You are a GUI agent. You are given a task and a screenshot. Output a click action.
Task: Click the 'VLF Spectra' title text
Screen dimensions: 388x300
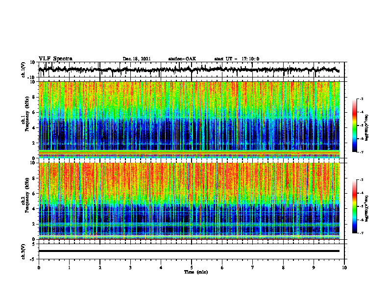(55, 59)
